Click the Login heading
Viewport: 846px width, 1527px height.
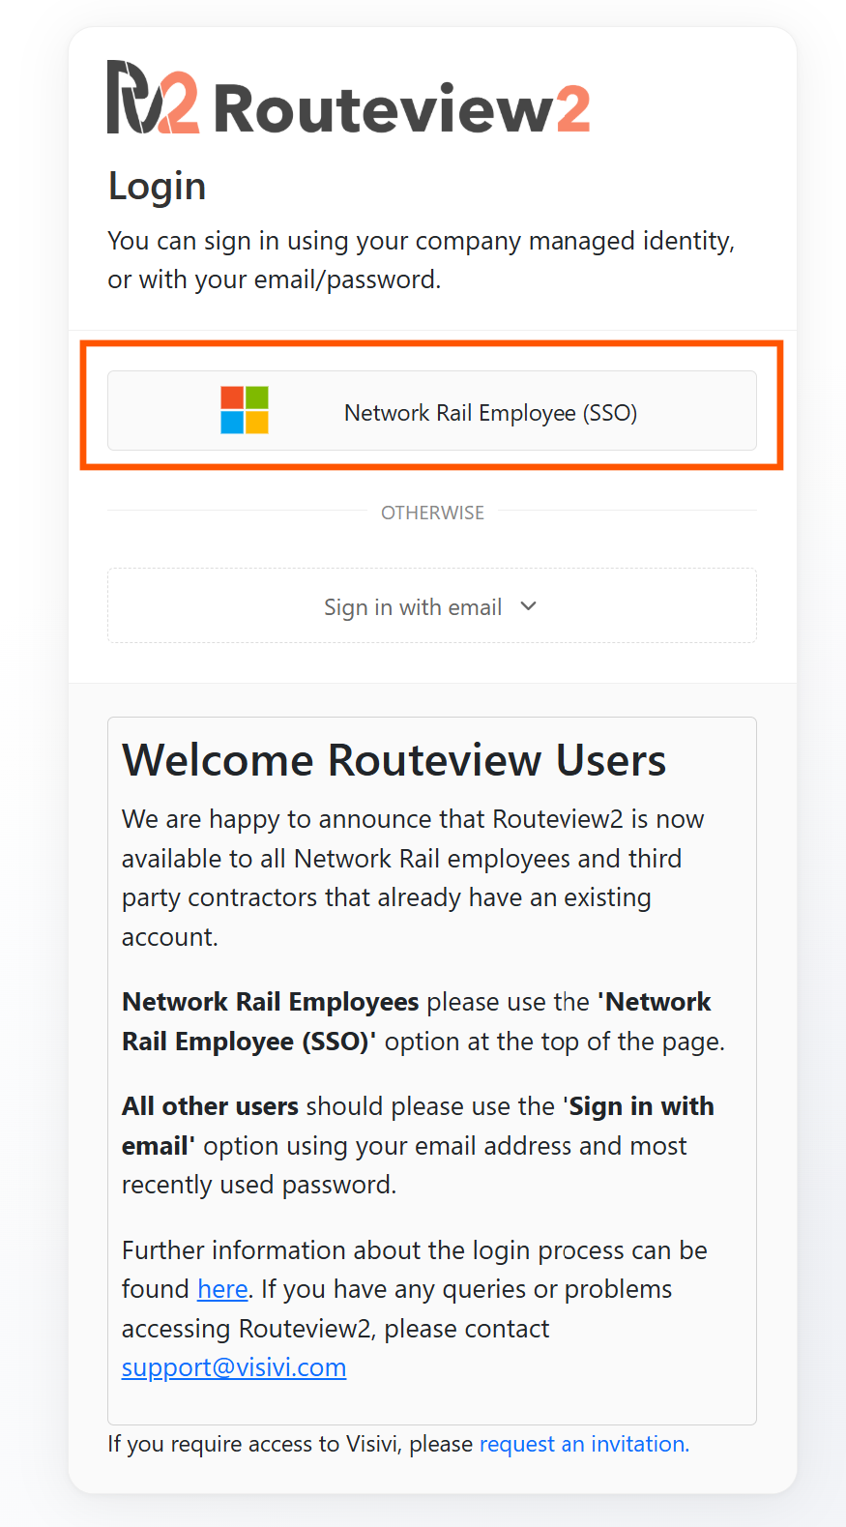click(157, 186)
